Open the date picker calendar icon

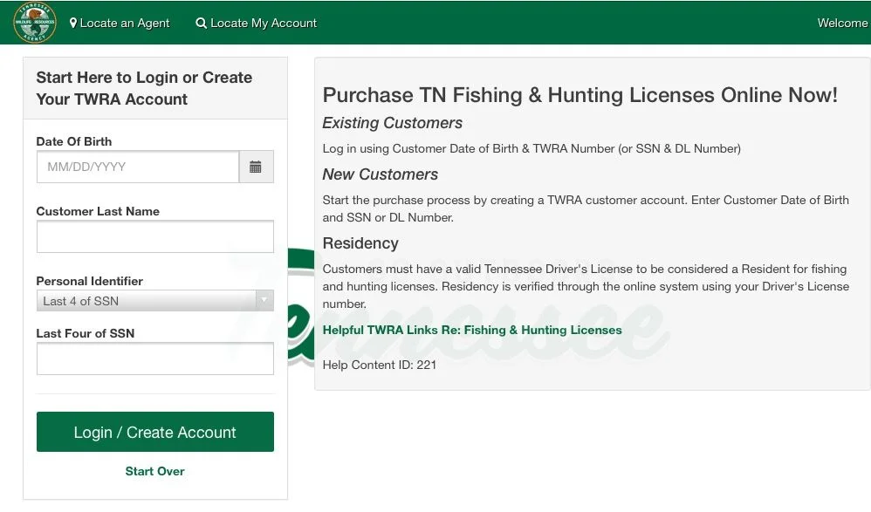tap(256, 167)
